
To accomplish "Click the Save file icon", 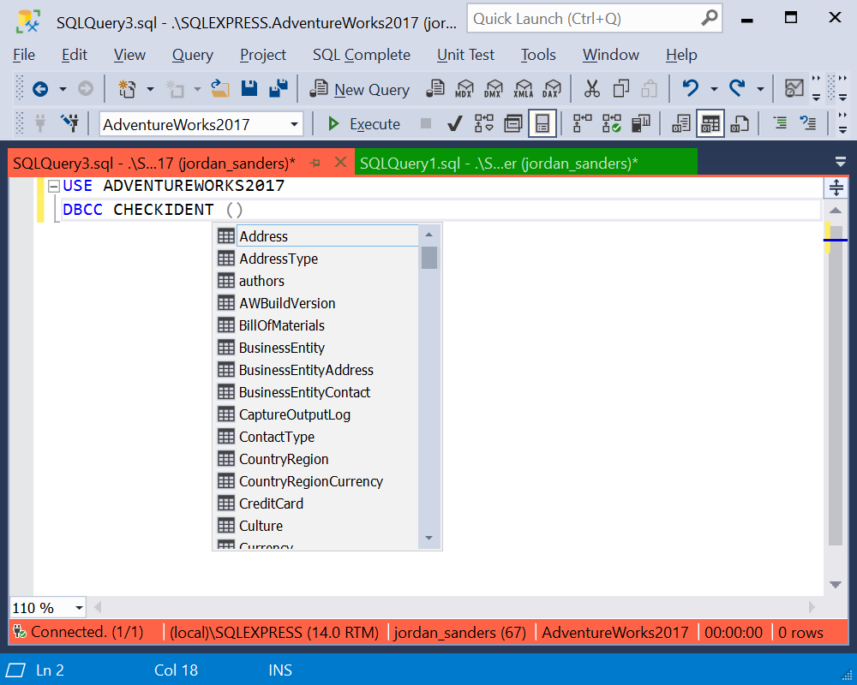I will click(249, 88).
